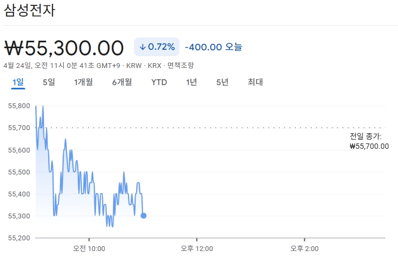This screenshot has width=398, height=258.
Task: View the 5년 chart range
Action: click(222, 82)
